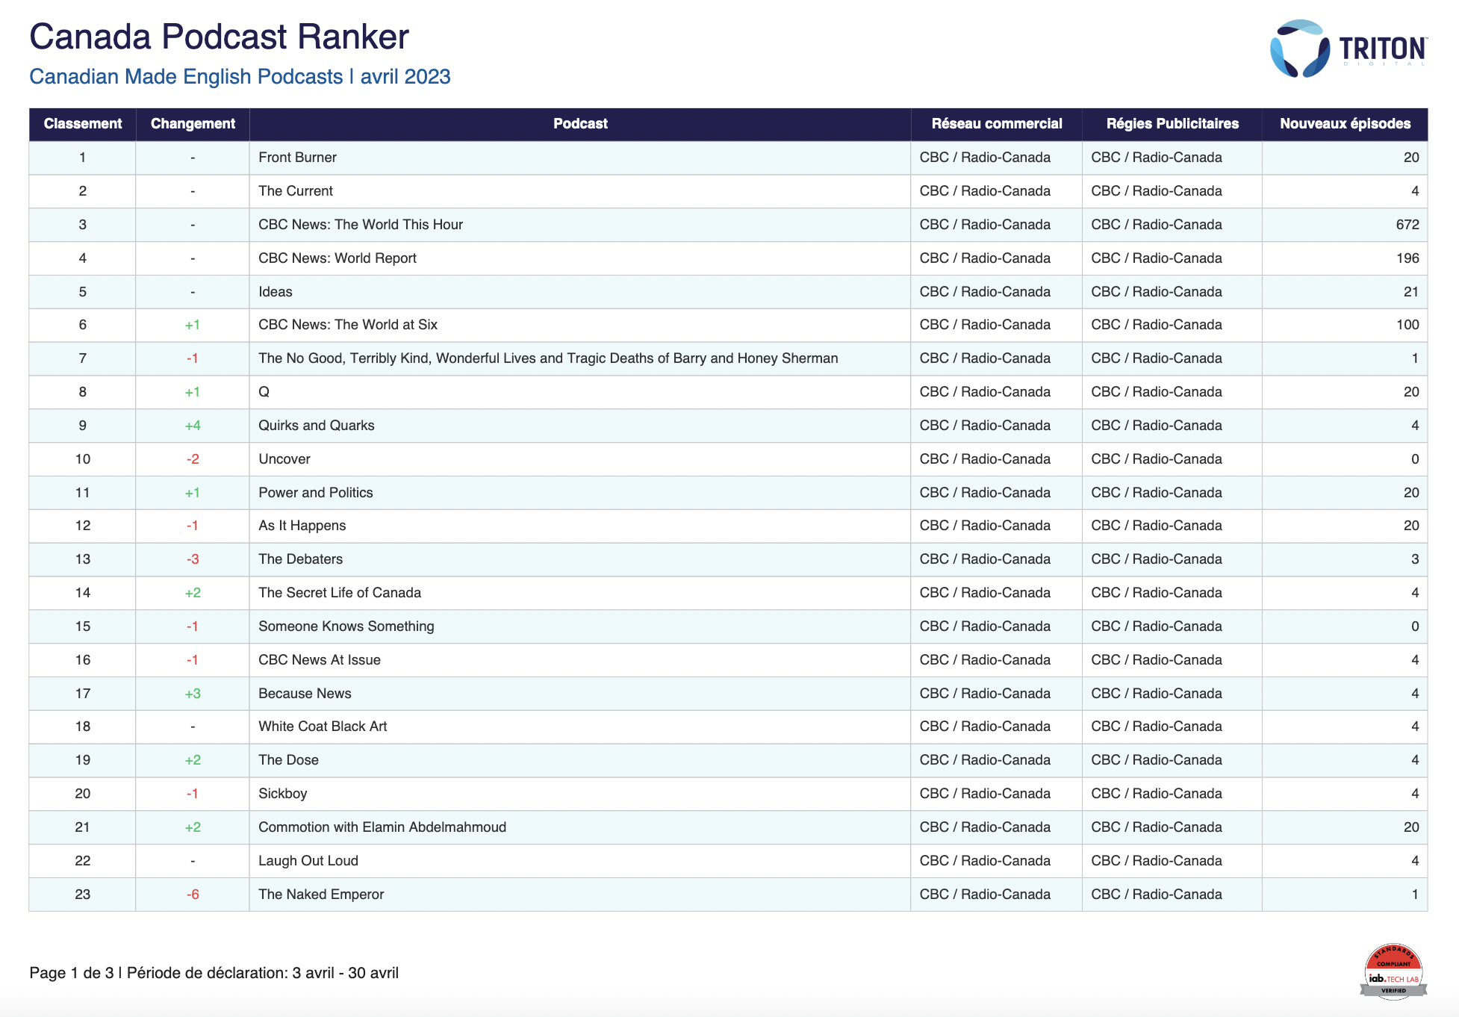Click the Changement column header
The width and height of the screenshot is (1459, 1017).
(193, 124)
